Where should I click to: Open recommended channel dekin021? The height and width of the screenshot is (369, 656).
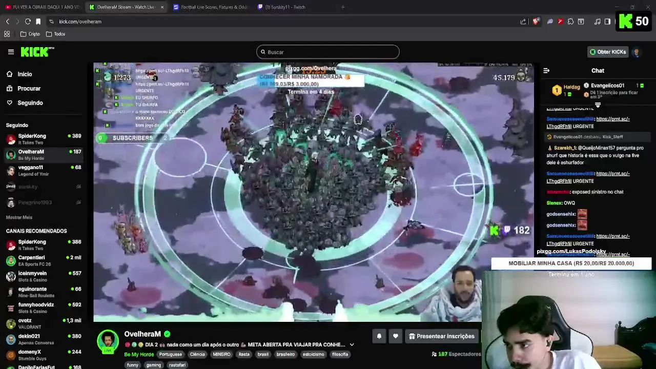tap(44, 339)
